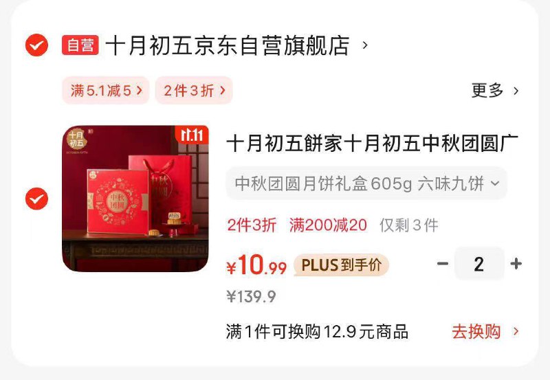
Task: Tap the 11.11 badge on the product image
Action: [192, 135]
